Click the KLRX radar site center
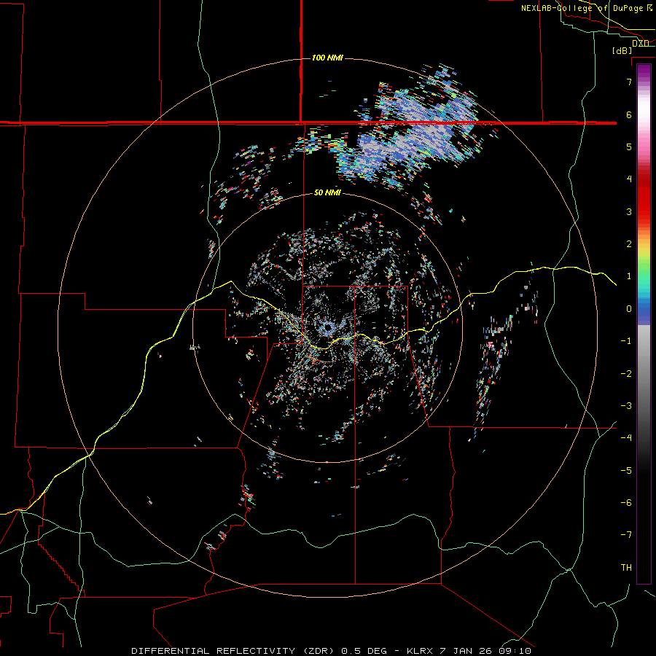Viewport: 656px width, 656px height. point(327,328)
